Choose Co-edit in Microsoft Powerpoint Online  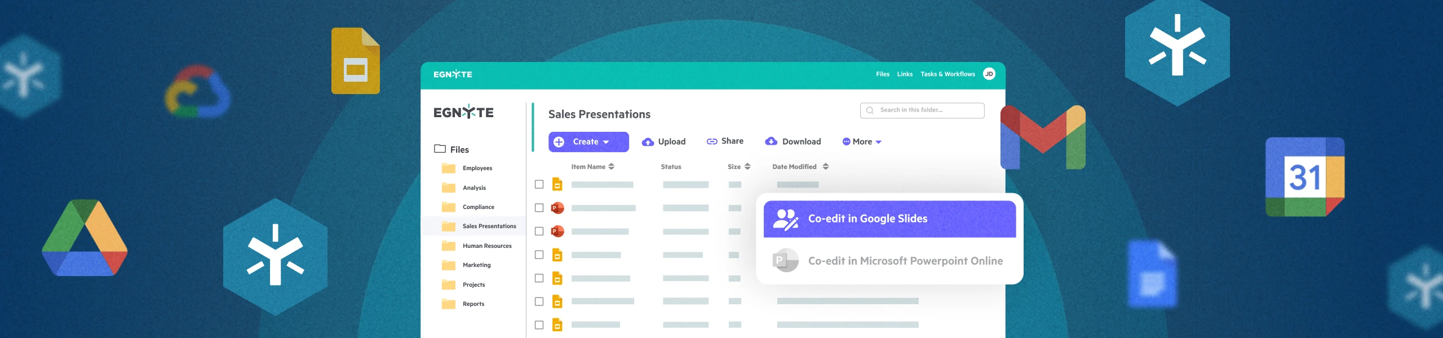tap(889, 261)
